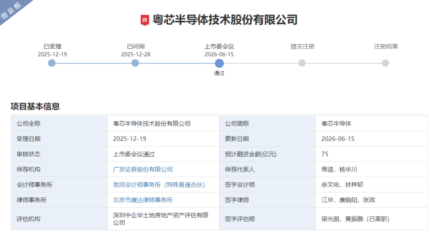Click the financing amount value 75
Screen dimensions: 438x240
point(325,154)
